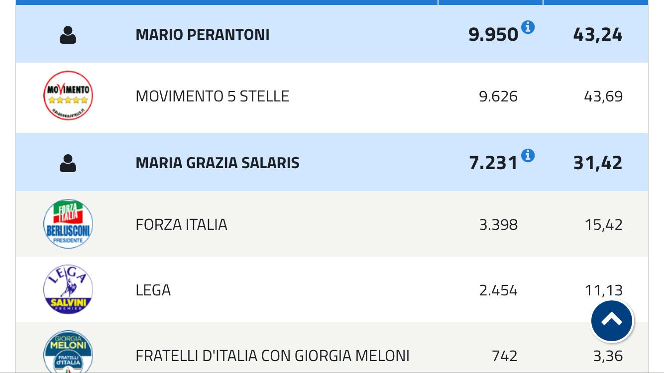
Task: Click the Fratelli d'Italia Meloni logo
Action: point(68,352)
